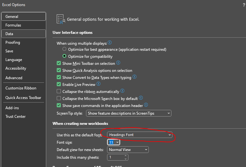This screenshot has width=246, height=167.
Task: Open the Font size dropdown arrow
Action: tap(117, 142)
